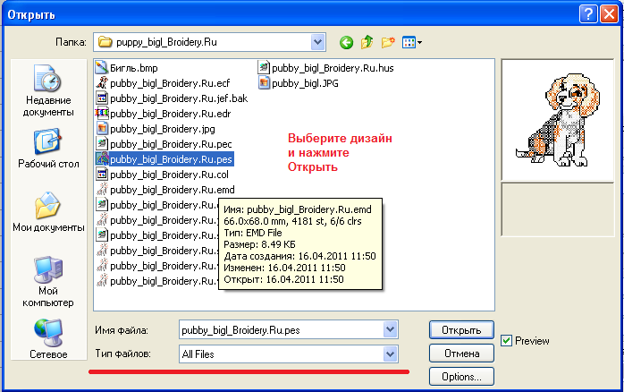Viewport: 624px width, 392px height.
Task: Create a new folder
Action: pyautogui.click(x=388, y=42)
